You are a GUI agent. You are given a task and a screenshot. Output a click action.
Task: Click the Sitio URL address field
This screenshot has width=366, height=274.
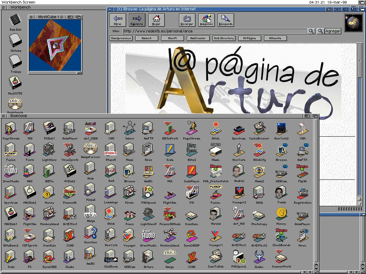coord(214,31)
